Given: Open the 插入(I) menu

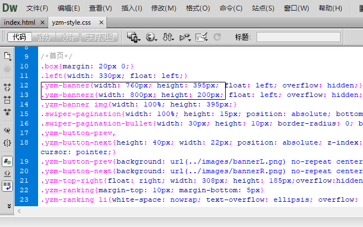Looking at the screenshot, I should [x=132, y=8].
